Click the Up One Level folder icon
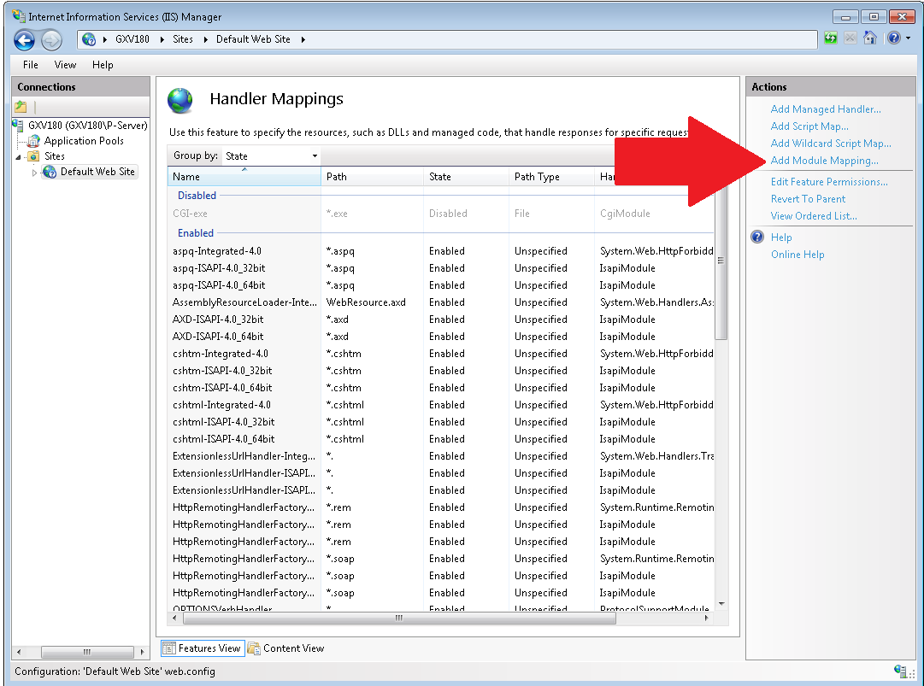This screenshot has width=924, height=686. coord(21,107)
